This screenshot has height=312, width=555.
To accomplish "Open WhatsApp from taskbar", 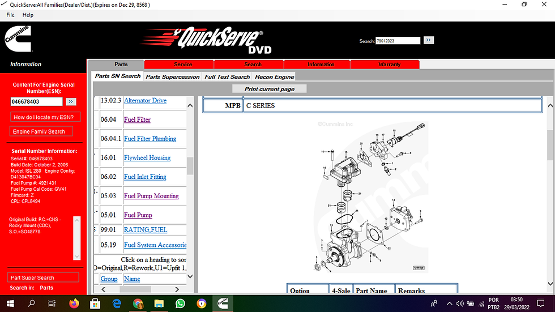I will point(180,304).
